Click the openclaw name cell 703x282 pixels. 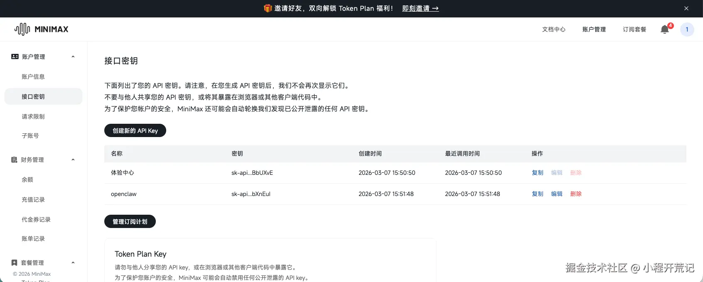coord(124,194)
